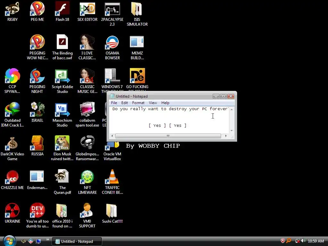Click Notepad vertical scroll down arrow

click(x=232, y=131)
